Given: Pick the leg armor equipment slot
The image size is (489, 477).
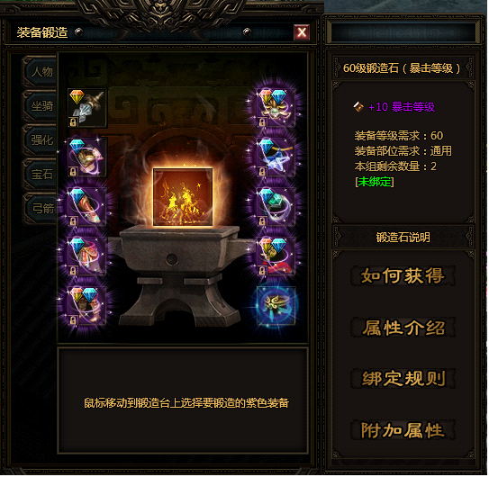Looking at the screenshot, I should tap(87, 256).
